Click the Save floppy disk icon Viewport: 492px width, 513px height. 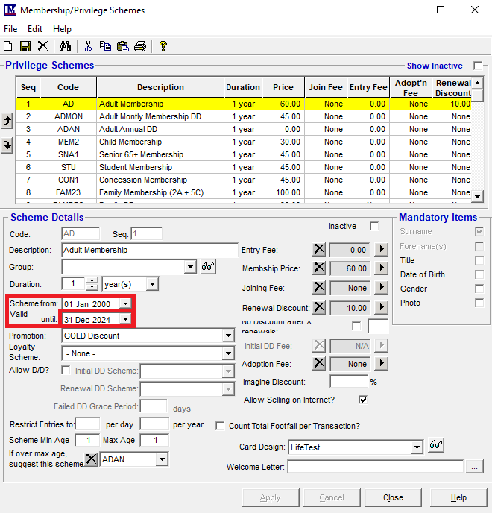(25, 46)
